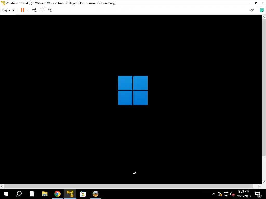The height and width of the screenshot is (199, 266).
Task: Click horizontal scrollbar left arrow
Action: pos(2,186)
